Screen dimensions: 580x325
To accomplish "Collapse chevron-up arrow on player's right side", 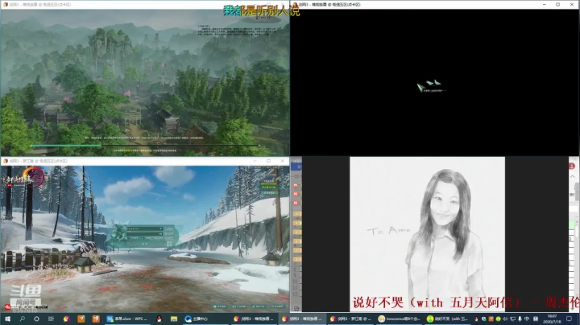I will 572,176.
